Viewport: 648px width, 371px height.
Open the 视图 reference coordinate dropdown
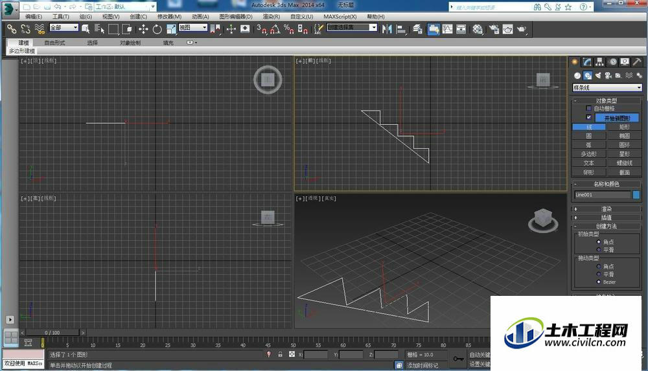(x=193, y=27)
